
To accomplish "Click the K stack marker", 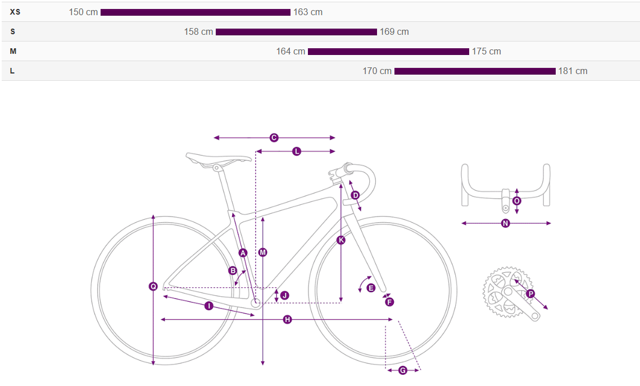I will pyautogui.click(x=341, y=240).
